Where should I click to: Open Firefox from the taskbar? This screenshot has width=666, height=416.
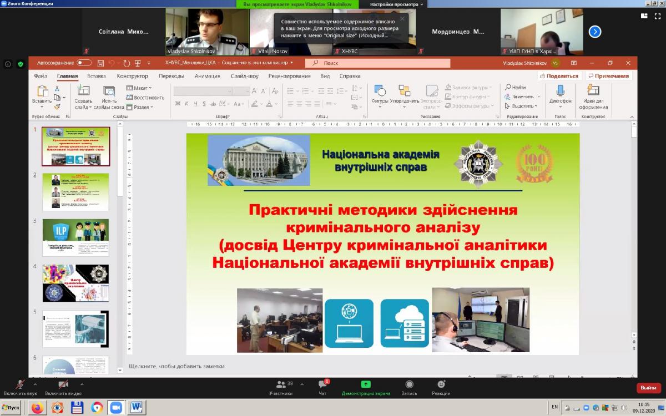tap(37, 408)
